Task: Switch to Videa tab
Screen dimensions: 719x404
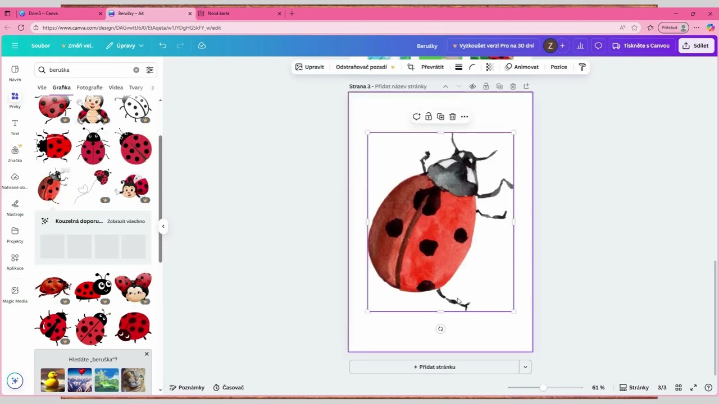Action: click(116, 88)
